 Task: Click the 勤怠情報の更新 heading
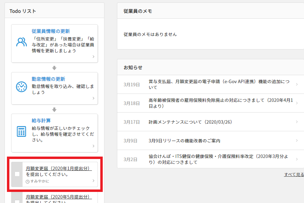(48, 79)
